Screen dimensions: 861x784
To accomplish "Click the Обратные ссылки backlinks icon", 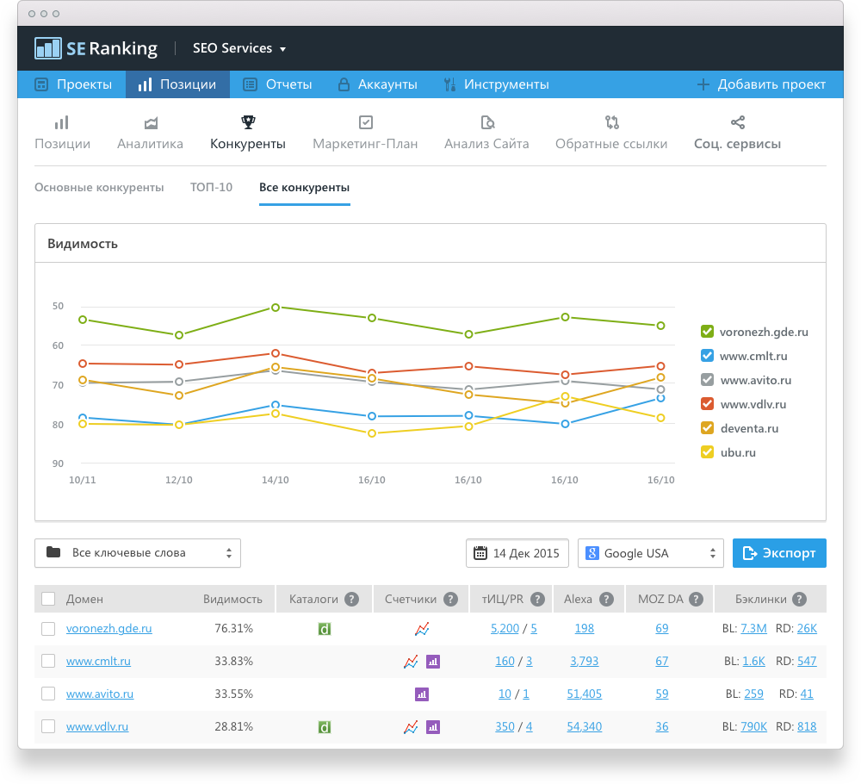I will (611, 122).
